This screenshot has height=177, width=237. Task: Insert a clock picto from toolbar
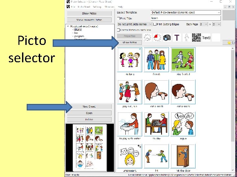coord(147,38)
